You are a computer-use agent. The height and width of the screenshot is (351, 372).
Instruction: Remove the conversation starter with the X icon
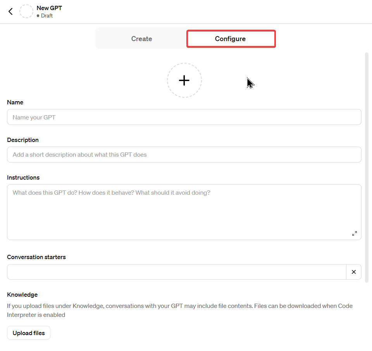tap(353, 271)
